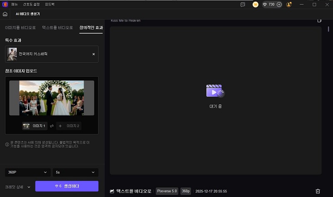The image size is (333, 197).
Task: Remove the selected special effect with X
Action: click(93, 54)
